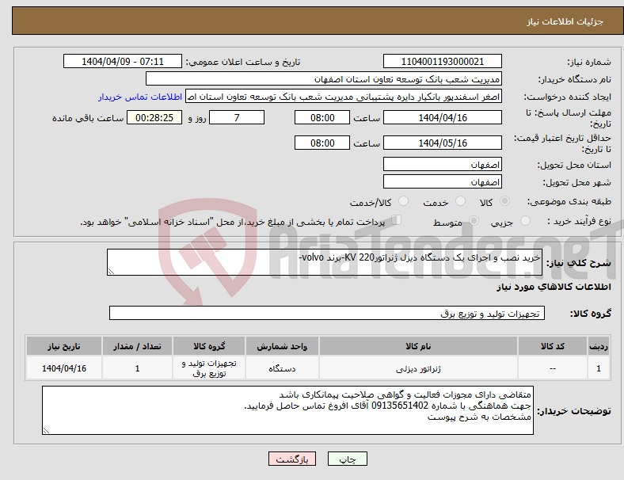Screen dimensions: 624x480
Task: Click the جزئیات اطلاعات نیاز header title
Action: (x=565, y=21)
